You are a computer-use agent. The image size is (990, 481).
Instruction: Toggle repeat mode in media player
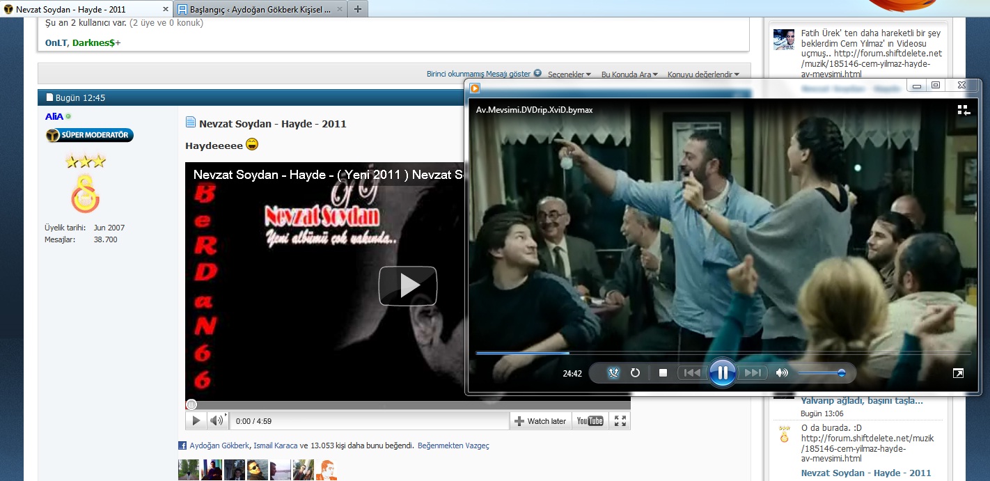click(635, 373)
